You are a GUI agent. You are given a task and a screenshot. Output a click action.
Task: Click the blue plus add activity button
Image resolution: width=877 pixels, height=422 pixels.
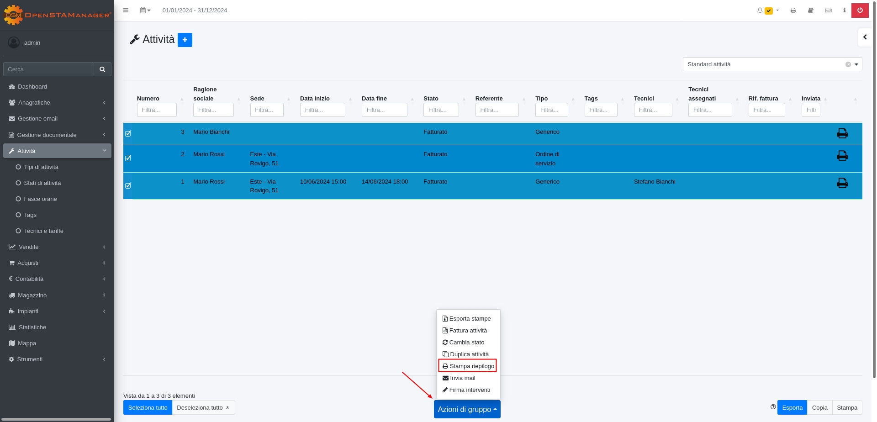(185, 40)
